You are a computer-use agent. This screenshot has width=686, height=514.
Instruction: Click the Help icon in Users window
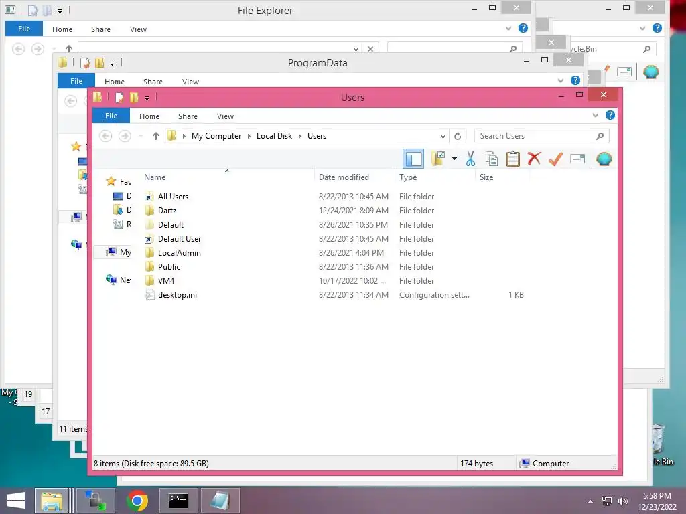pos(610,115)
